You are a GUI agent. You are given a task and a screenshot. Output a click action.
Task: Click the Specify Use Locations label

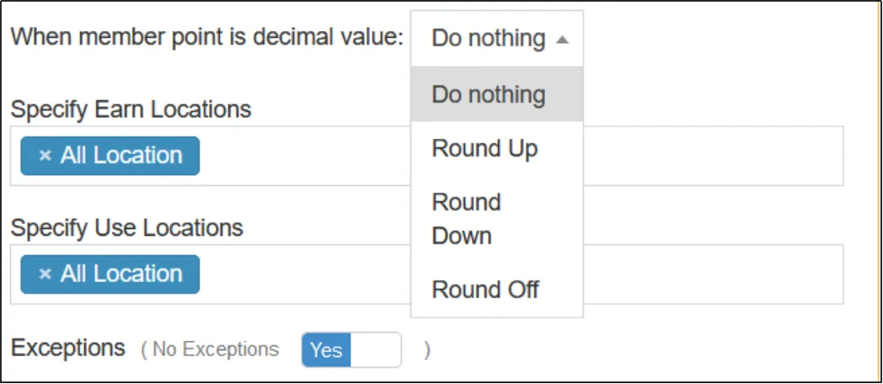pyautogui.click(x=126, y=228)
